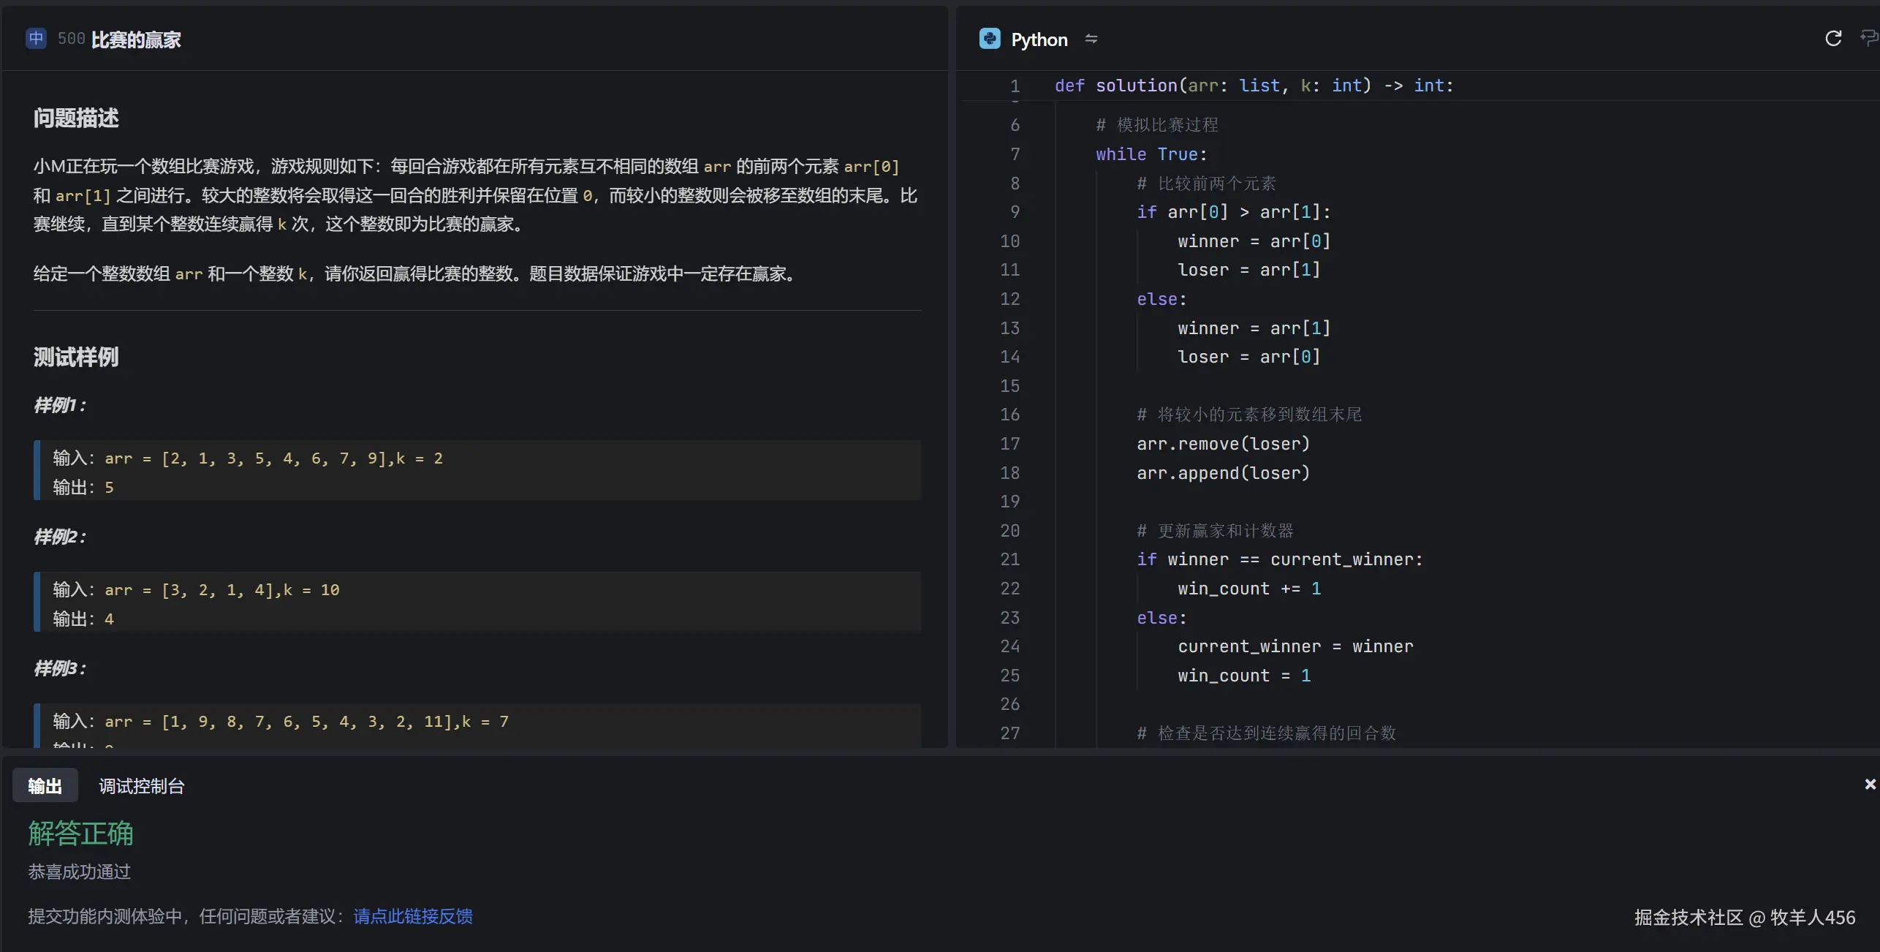Close the output panel with the X
The height and width of the screenshot is (952, 1880).
(1870, 784)
